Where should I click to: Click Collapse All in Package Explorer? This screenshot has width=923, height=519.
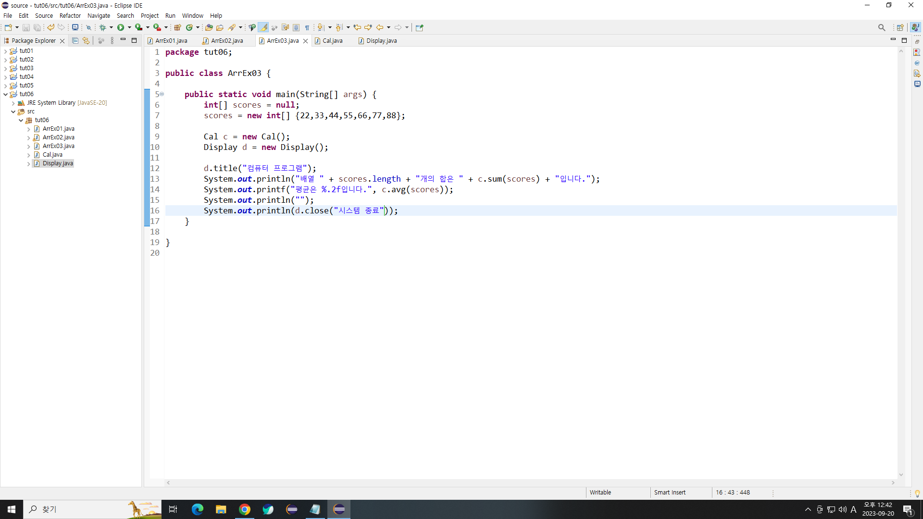[x=75, y=41]
